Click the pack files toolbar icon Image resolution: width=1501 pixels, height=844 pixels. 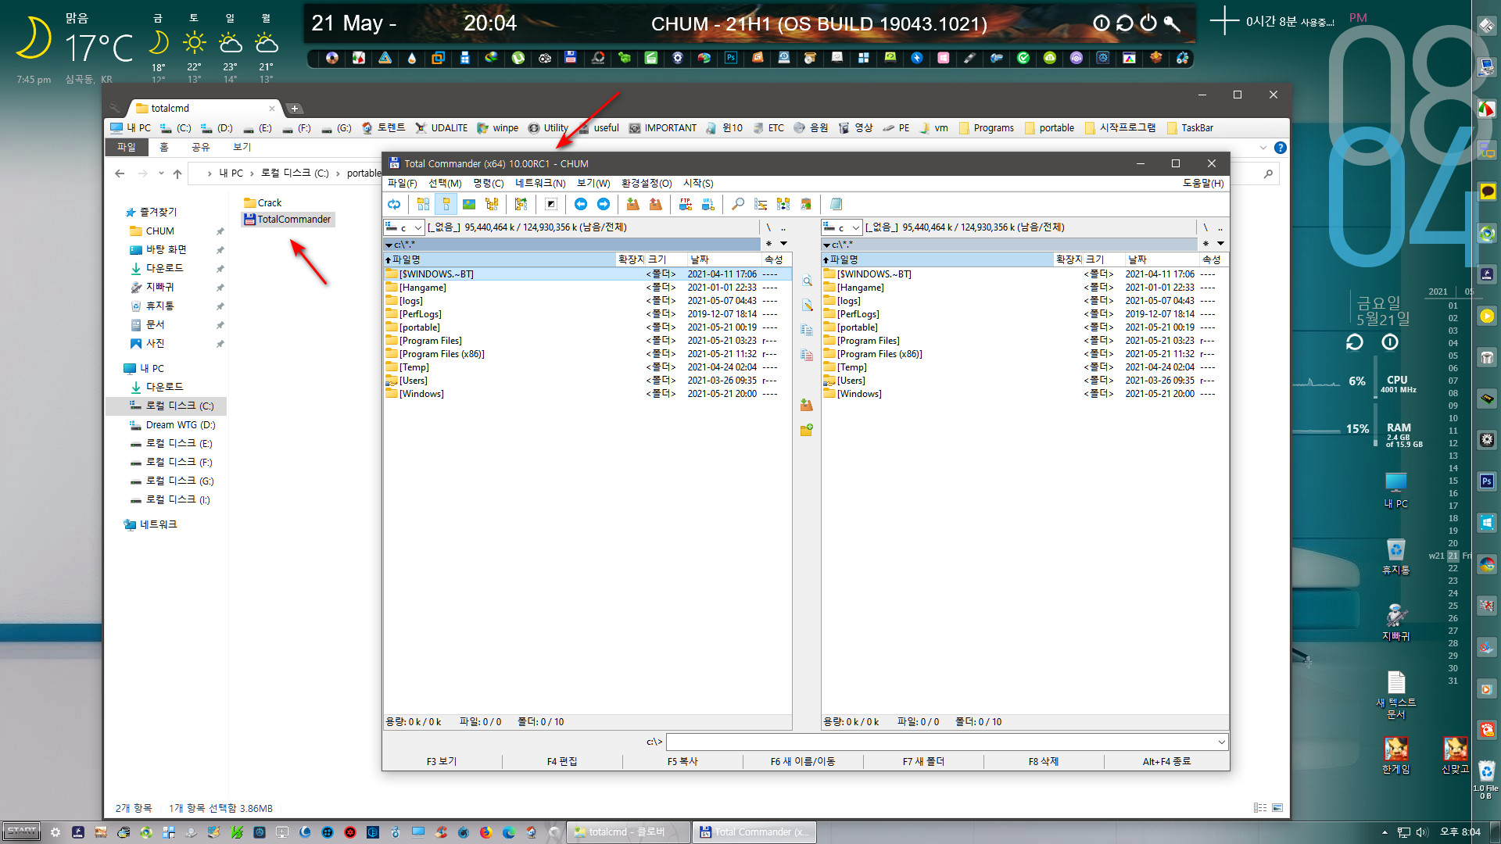pyautogui.click(x=632, y=205)
